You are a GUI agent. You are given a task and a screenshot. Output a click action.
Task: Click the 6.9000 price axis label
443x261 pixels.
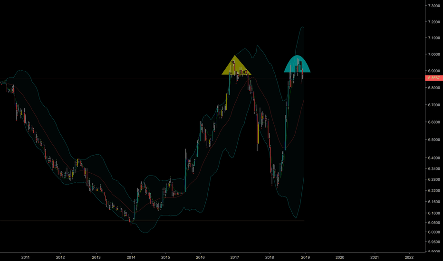pos(434,71)
